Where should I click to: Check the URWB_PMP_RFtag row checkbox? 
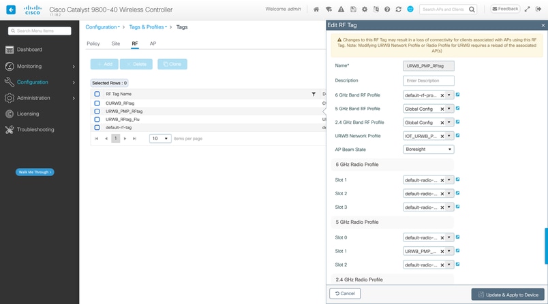tap(97, 112)
